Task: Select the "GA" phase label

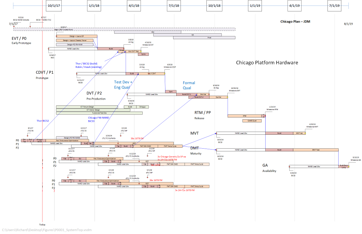Action: (265, 165)
